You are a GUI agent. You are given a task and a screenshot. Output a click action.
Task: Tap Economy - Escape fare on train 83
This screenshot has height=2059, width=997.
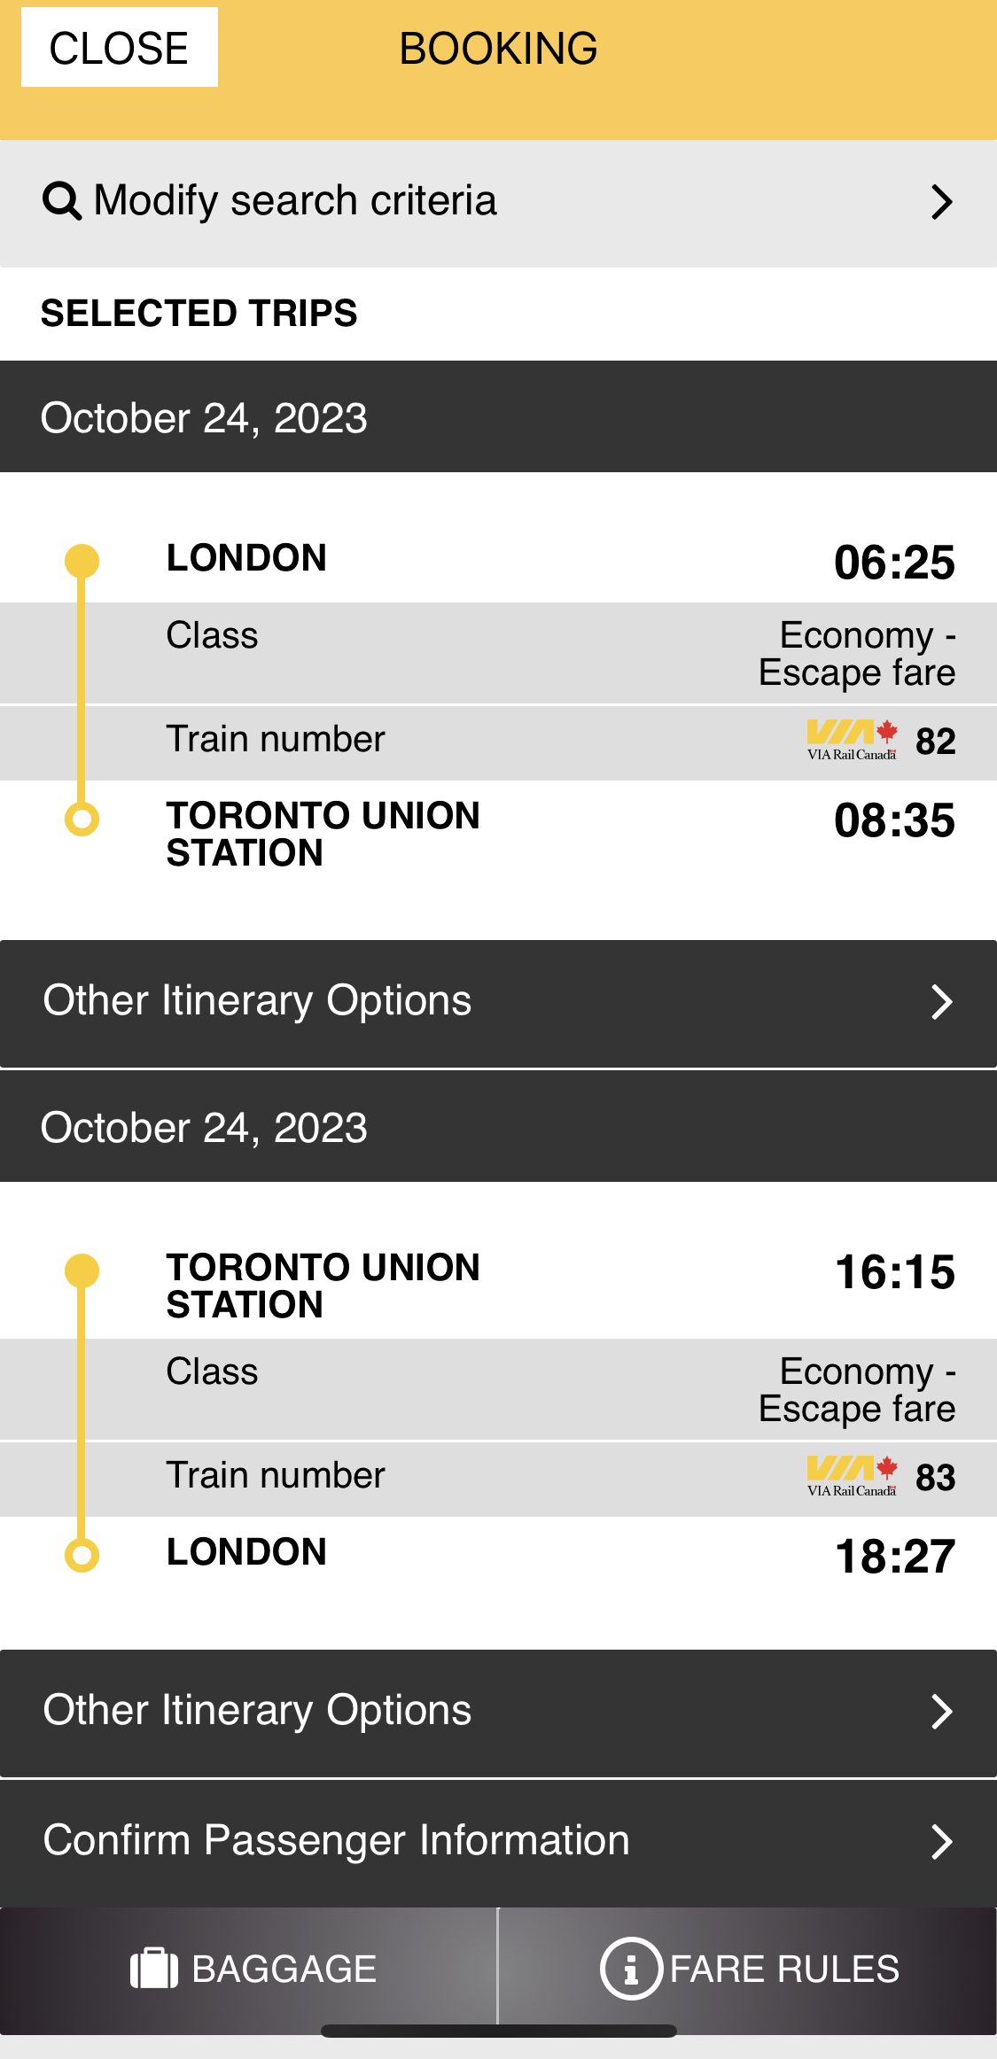(x=857, y=1390)
